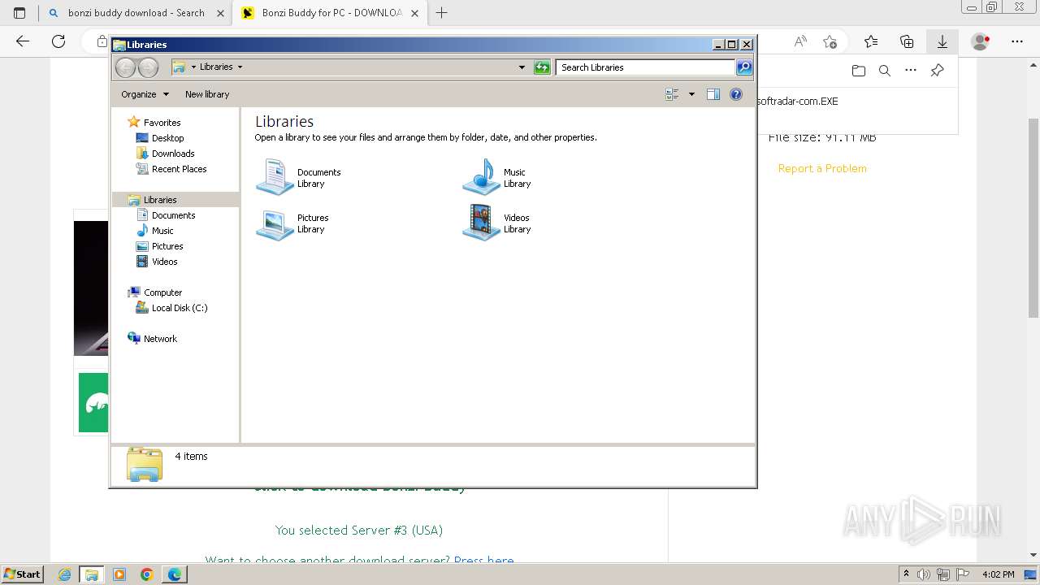This screenshot has height=585, width=1040.
Task: Select Downloads in Favorites
Action: (173, 154)
